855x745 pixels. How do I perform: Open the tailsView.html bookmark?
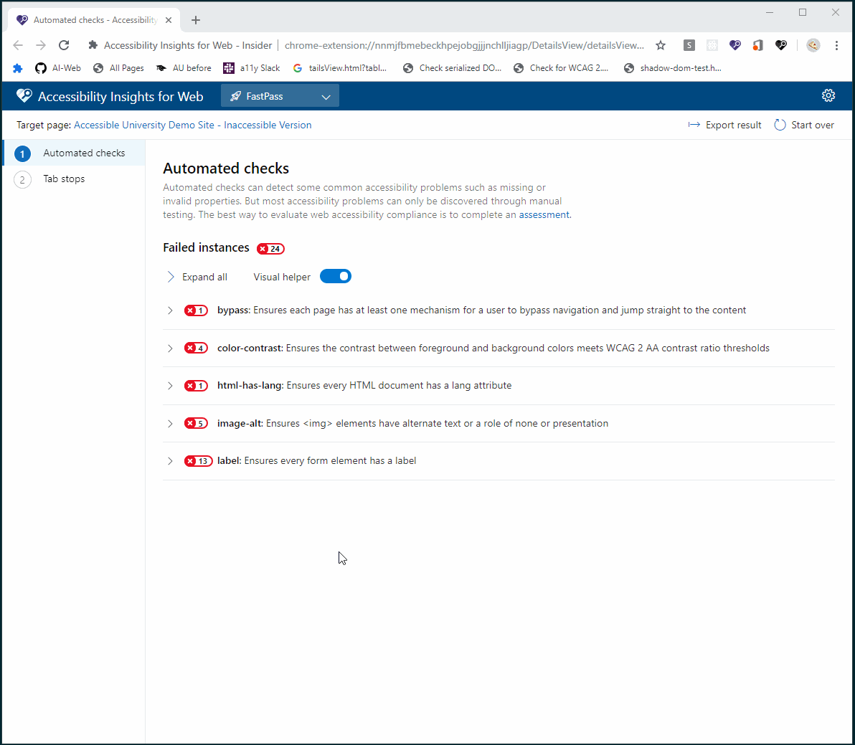click(x=339, y=68)
